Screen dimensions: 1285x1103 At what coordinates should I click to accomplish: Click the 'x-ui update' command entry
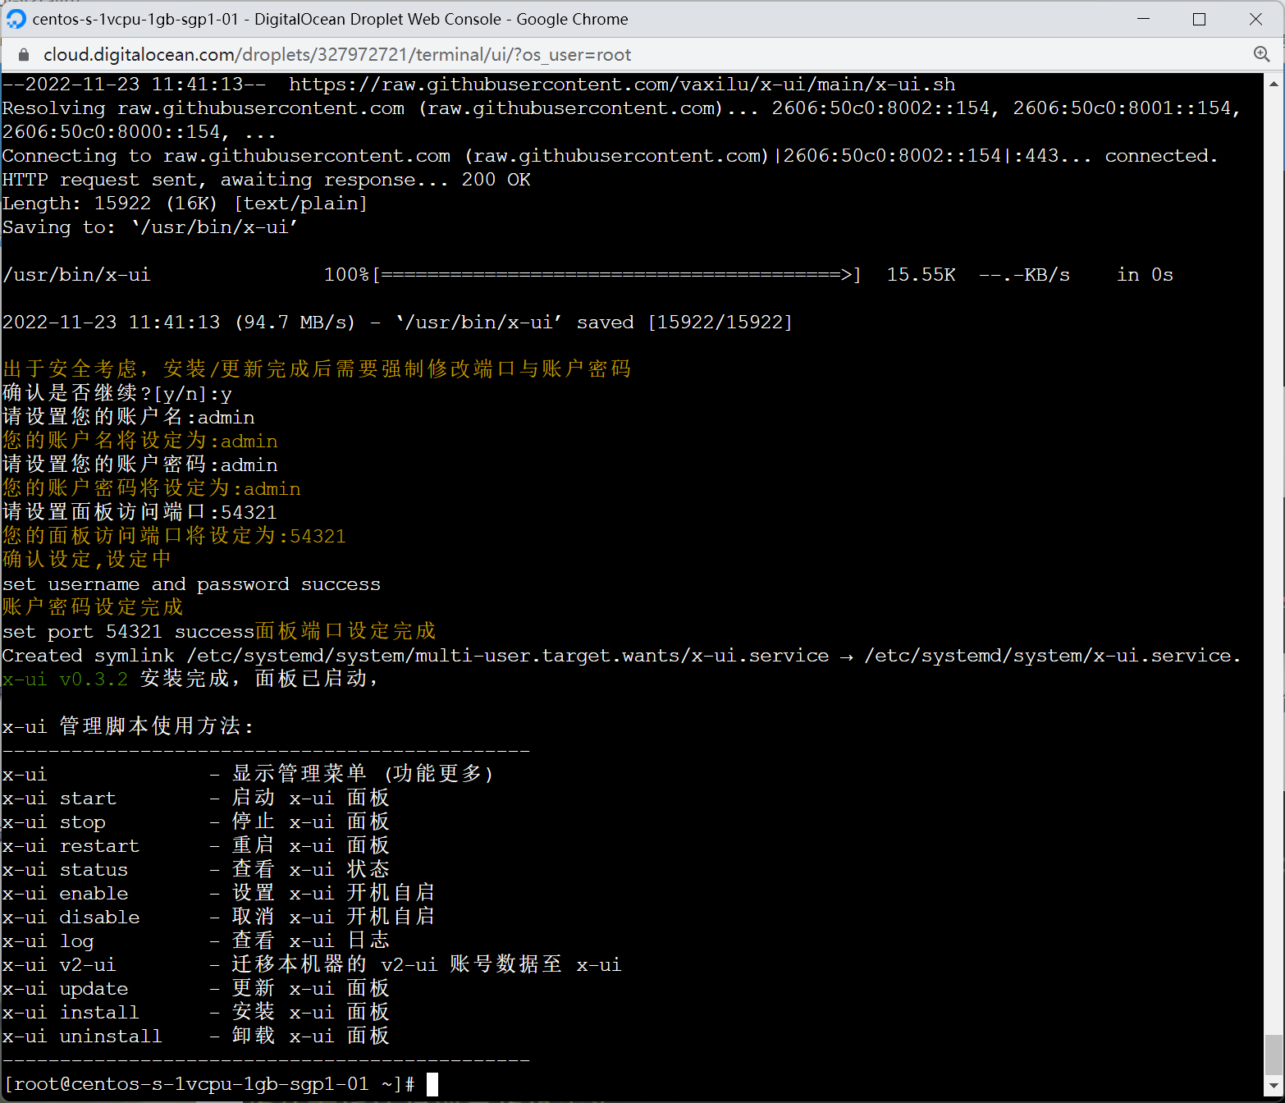(66, 989)
